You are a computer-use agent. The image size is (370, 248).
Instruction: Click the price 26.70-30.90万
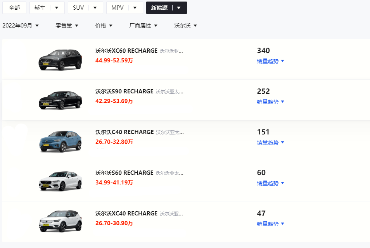click(114, 223)
